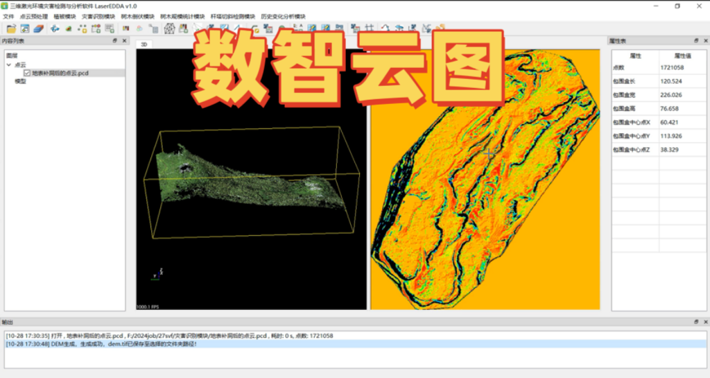Select the 包围盒宽 property cell
This screenshot has width=710, height=378.
pos(635,95)
